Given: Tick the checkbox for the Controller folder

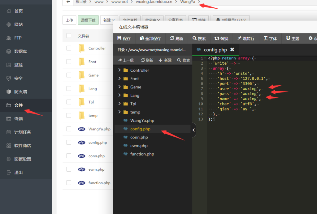Looking at the screenshot, I should (x=69, y=48).
